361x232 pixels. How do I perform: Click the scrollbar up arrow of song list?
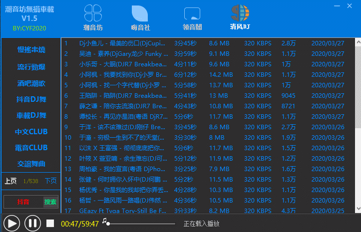click(357, 42)
